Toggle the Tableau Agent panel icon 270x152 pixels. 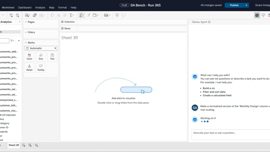click(257, 15)
